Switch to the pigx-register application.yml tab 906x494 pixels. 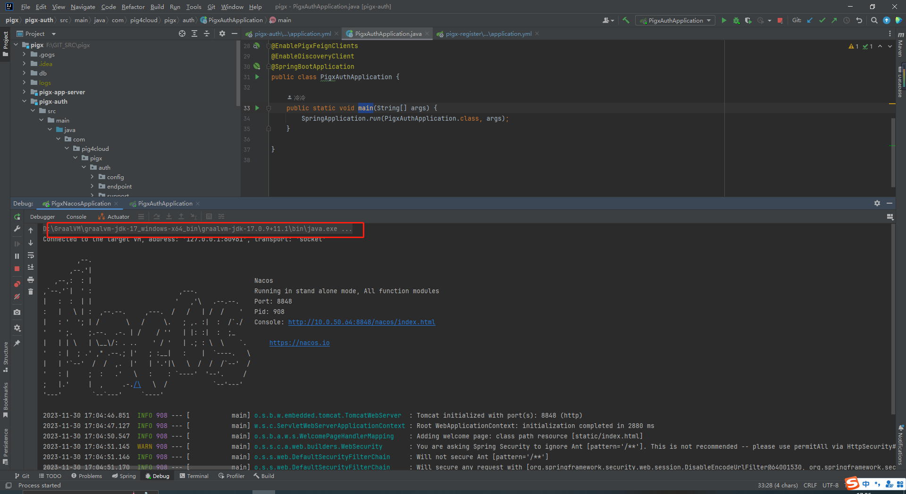coord(488,33)
